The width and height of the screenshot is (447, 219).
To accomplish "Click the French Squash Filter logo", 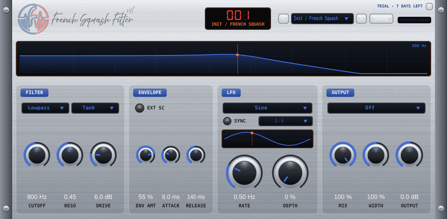I will tap(76, 19).
